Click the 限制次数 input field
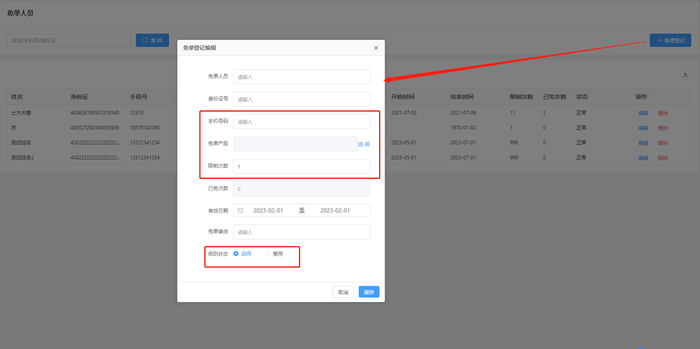700x349 pixels. [x=301, y=166]
